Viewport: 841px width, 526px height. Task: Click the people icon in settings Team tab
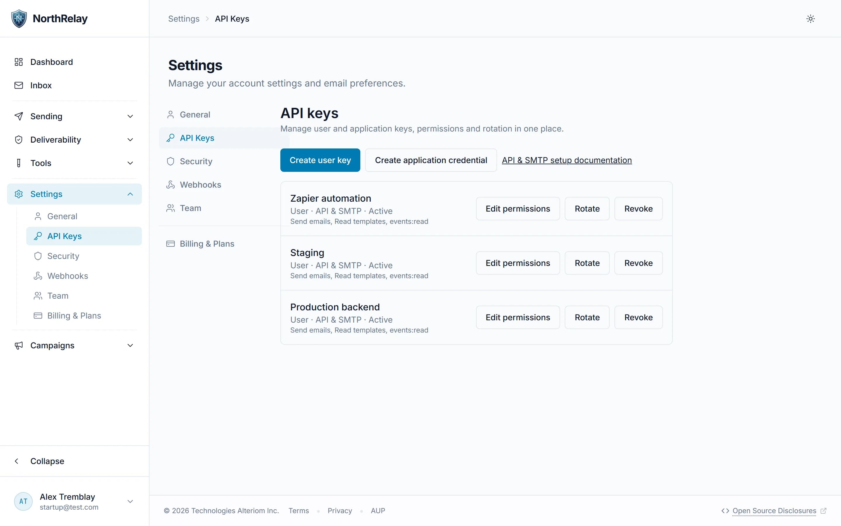coord(170,208)
